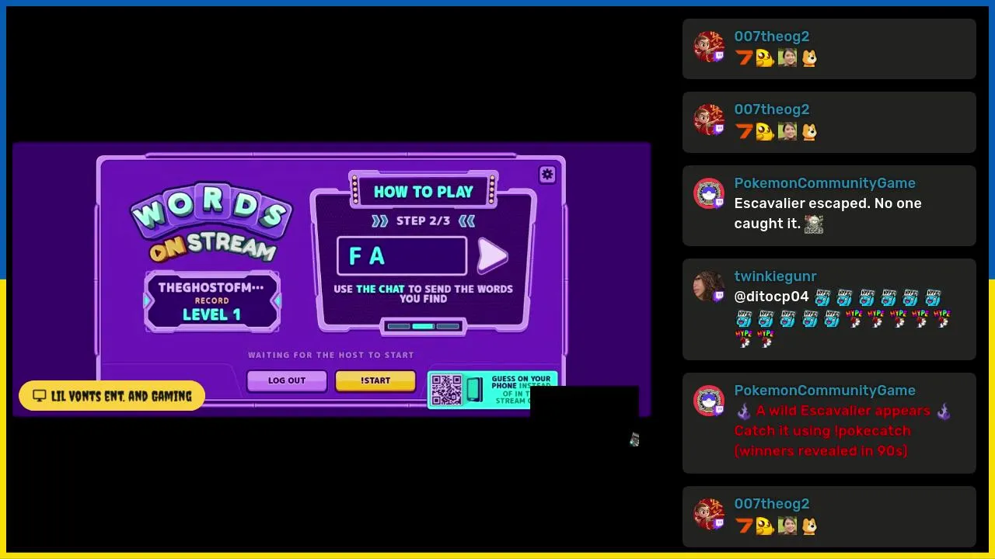Click the step progress indicator under How to Play
Viewport: 995px width, 559px height.
pos(423,327)
